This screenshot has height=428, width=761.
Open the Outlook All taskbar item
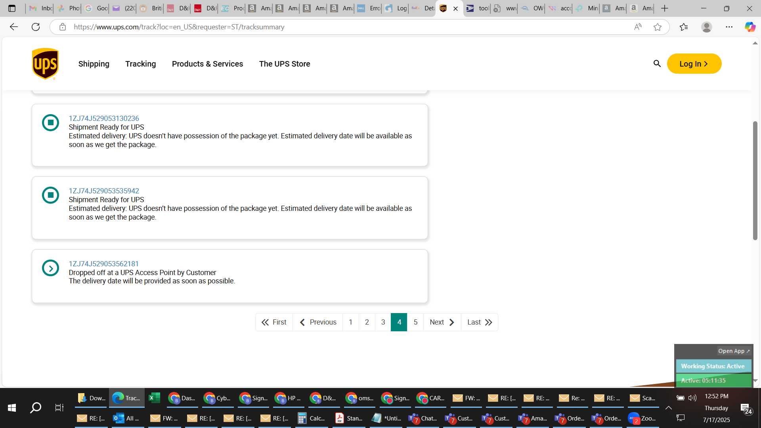[126, 418]
